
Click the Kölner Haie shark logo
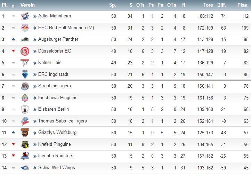[x=25, y=63]
